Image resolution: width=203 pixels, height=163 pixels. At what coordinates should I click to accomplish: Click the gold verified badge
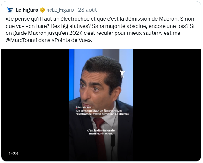click(x=42, y=10)
